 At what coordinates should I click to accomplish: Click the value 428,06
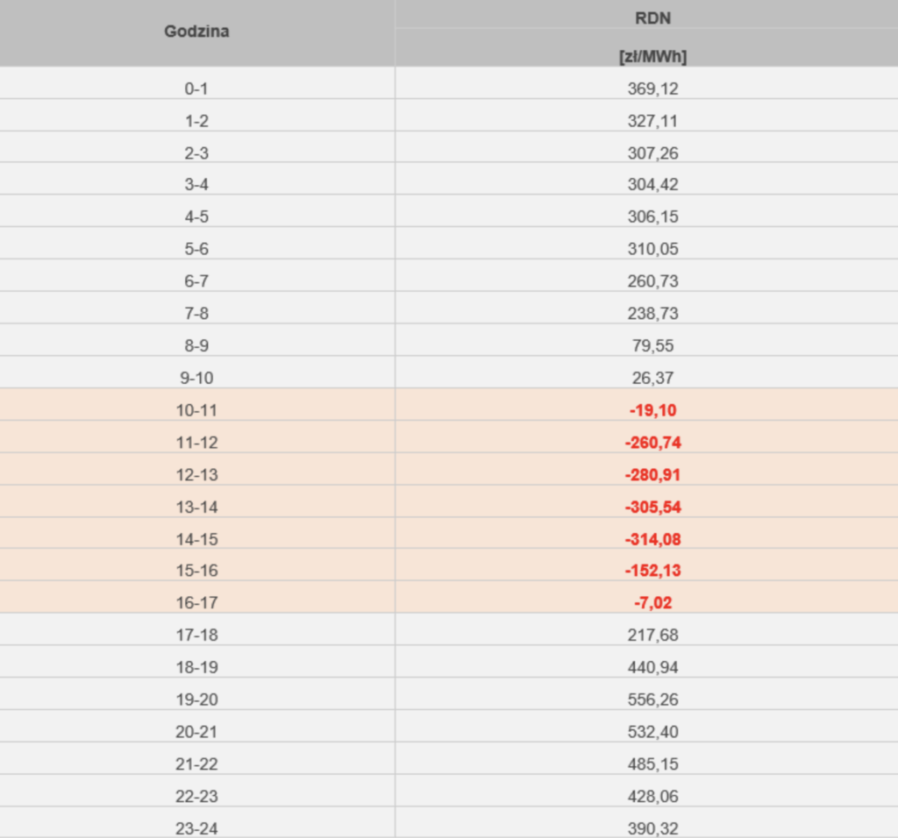coord(652,796)
